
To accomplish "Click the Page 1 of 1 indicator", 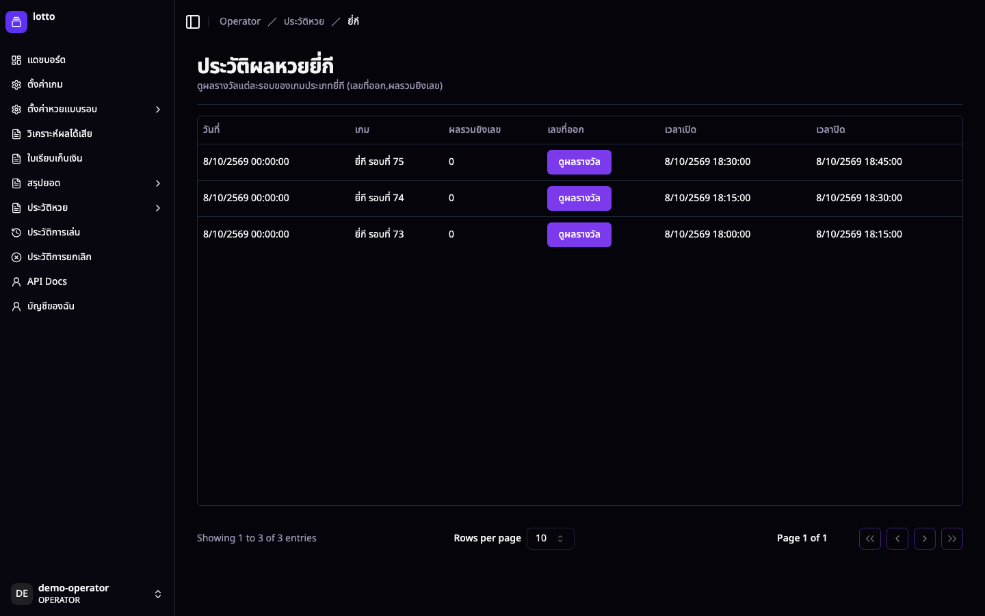I will (802, 539).
